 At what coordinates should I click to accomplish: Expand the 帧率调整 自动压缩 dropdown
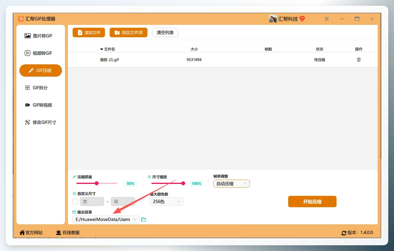click(231, 184)
